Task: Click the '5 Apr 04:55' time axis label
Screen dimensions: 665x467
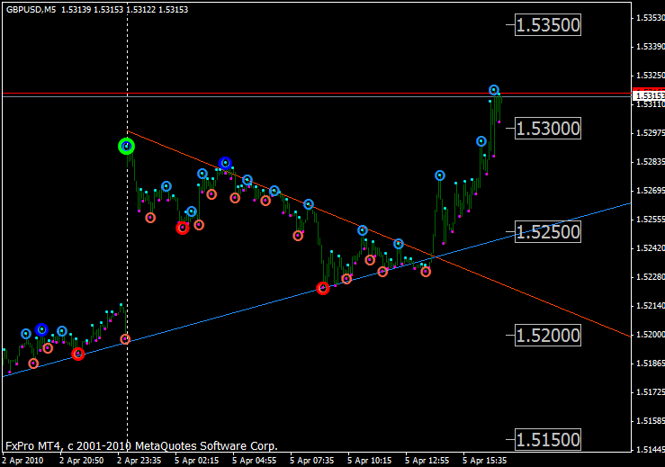Action: 255,461
